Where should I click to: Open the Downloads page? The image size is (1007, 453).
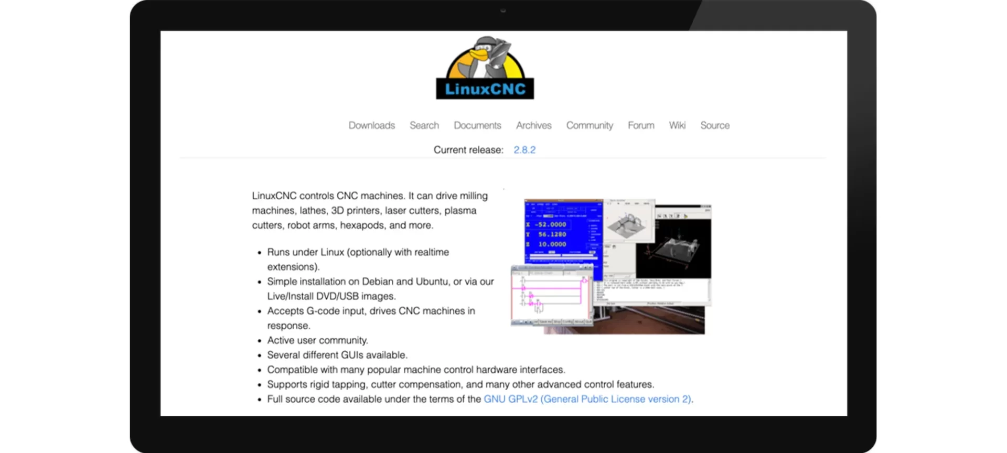(371, 125)
